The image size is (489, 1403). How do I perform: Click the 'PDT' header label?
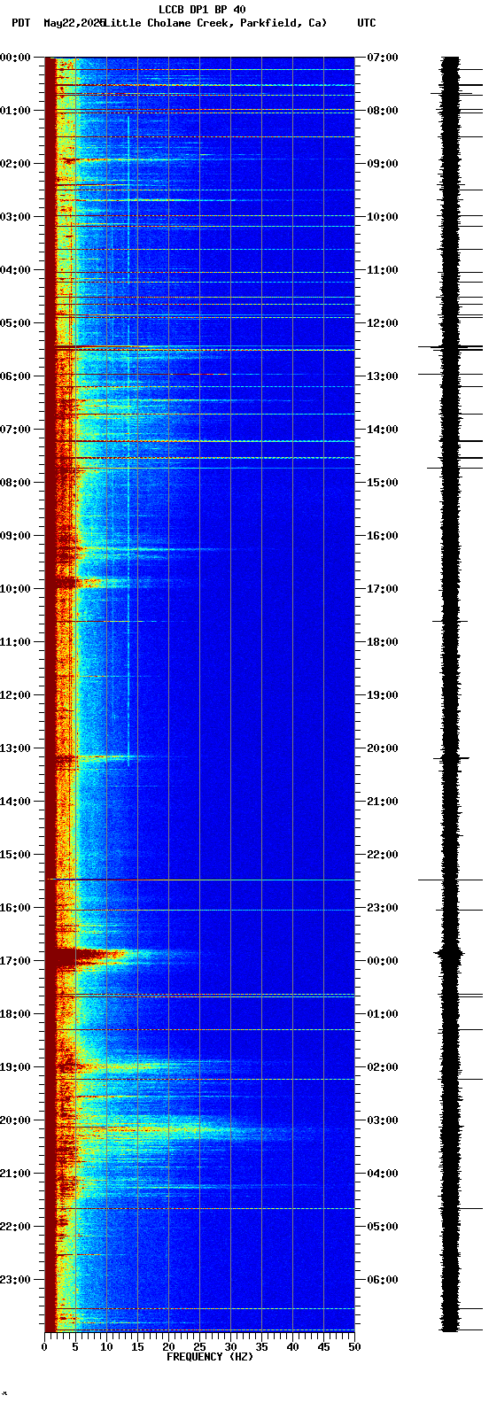pos(21,23)
